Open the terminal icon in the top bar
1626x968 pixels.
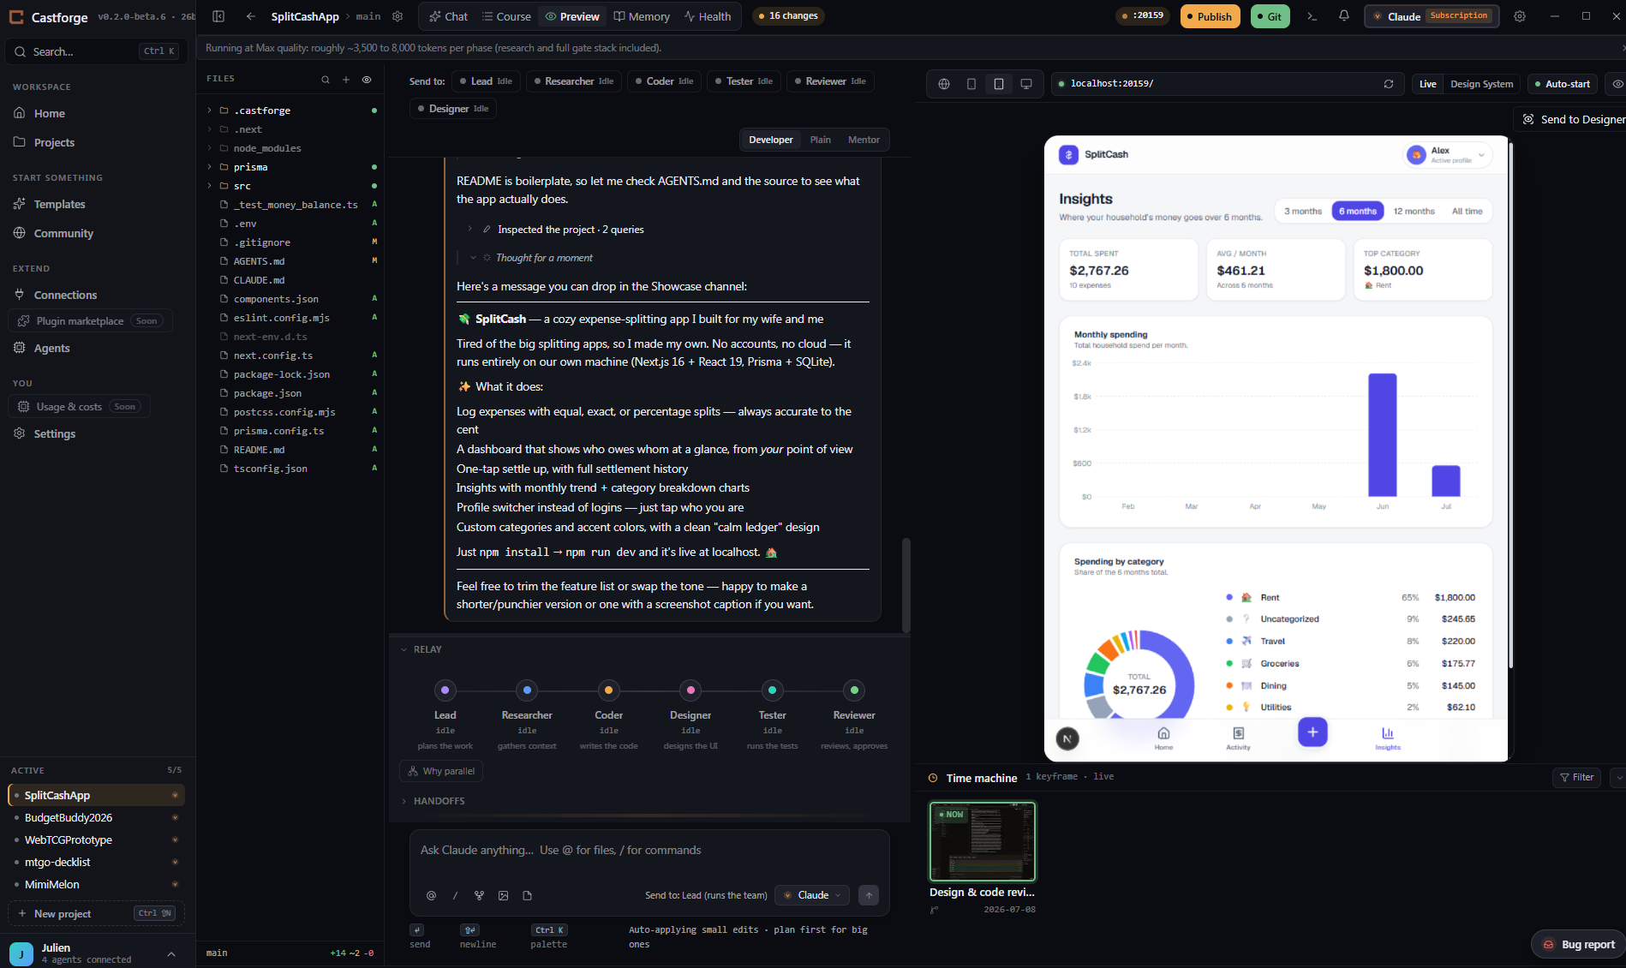click(1312, 16)
